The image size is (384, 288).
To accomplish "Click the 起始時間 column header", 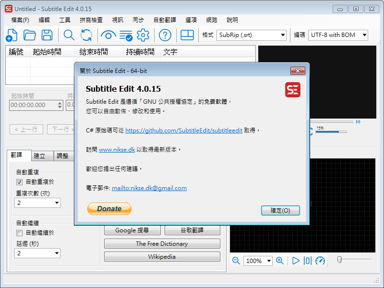I will (53, 52).
